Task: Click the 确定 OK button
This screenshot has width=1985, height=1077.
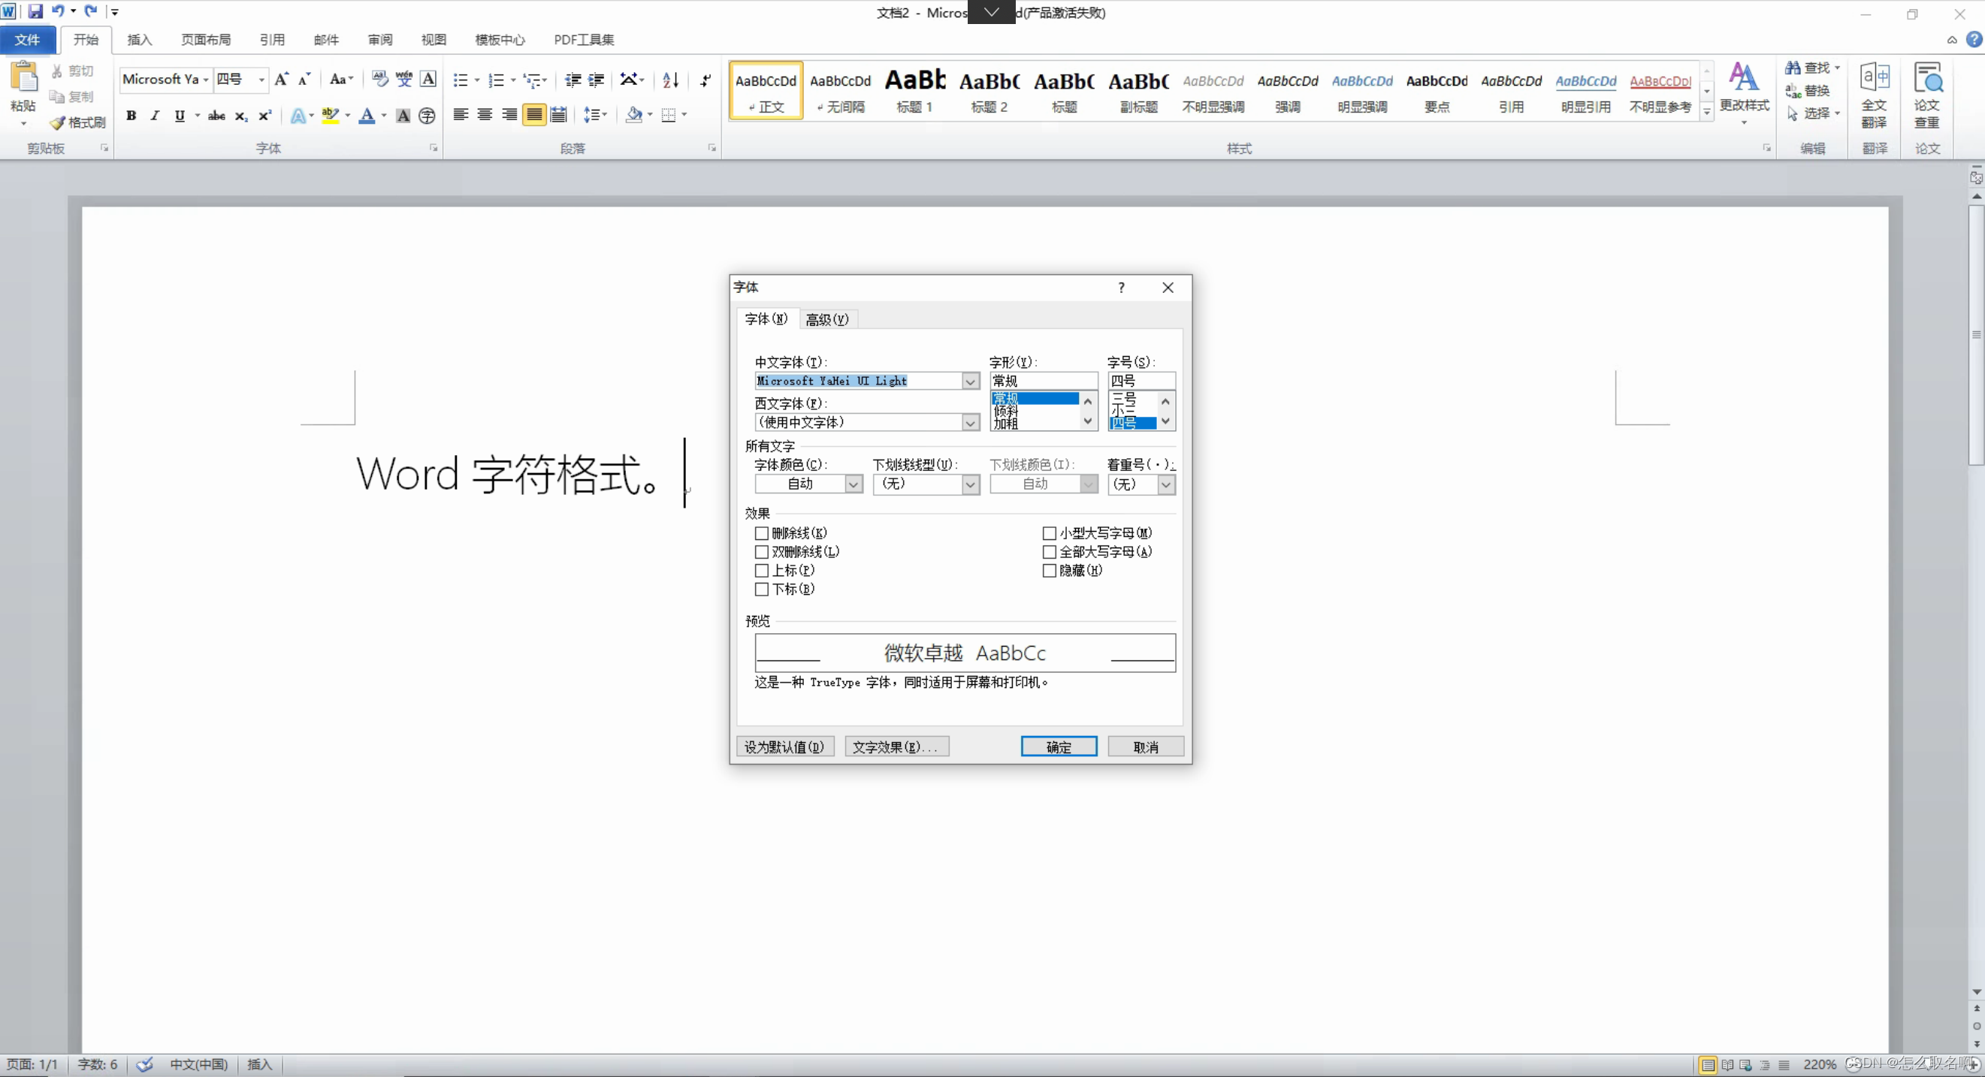Action: pyautogui.click(x=1059, y=747)
